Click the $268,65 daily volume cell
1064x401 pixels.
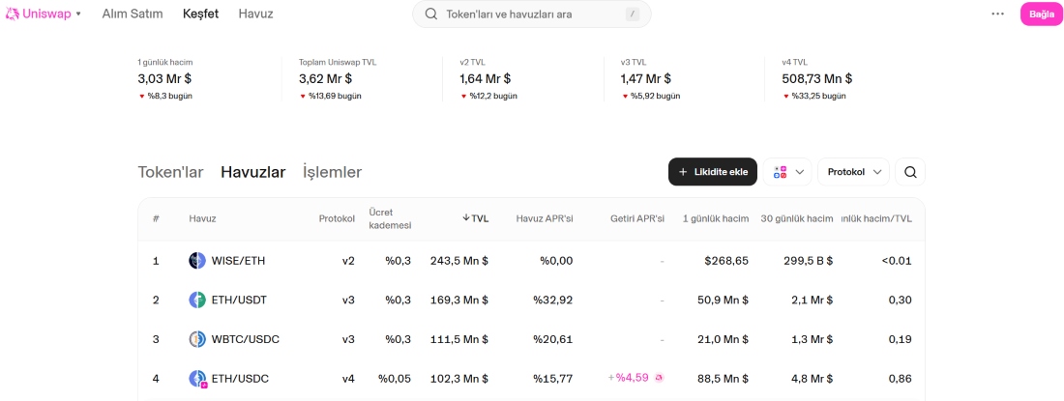726,261
